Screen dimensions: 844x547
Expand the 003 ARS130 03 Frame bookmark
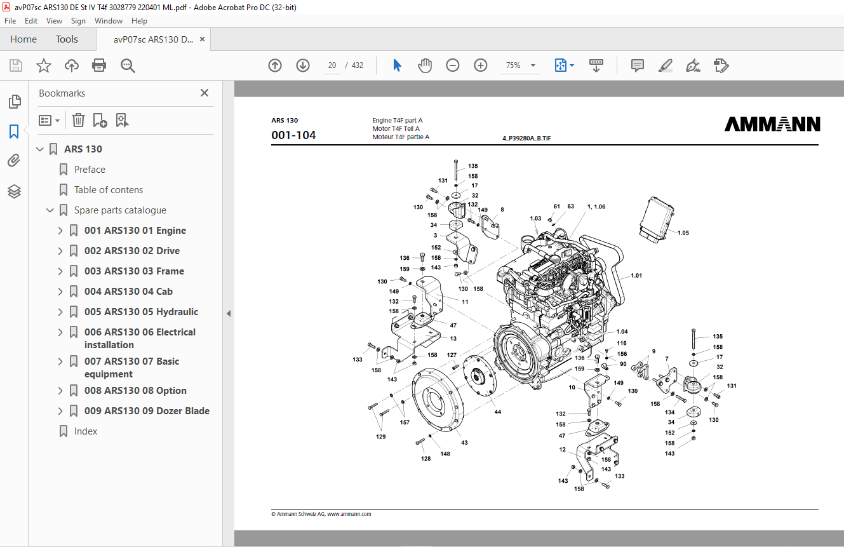60,271
